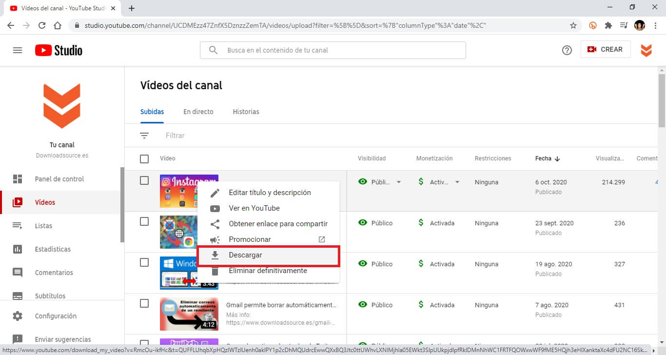This screenshot has height=355, width=666.
Task: Expand visibility dropdown for 6 oct. 2020 video
Action: (x=399, y=182)
